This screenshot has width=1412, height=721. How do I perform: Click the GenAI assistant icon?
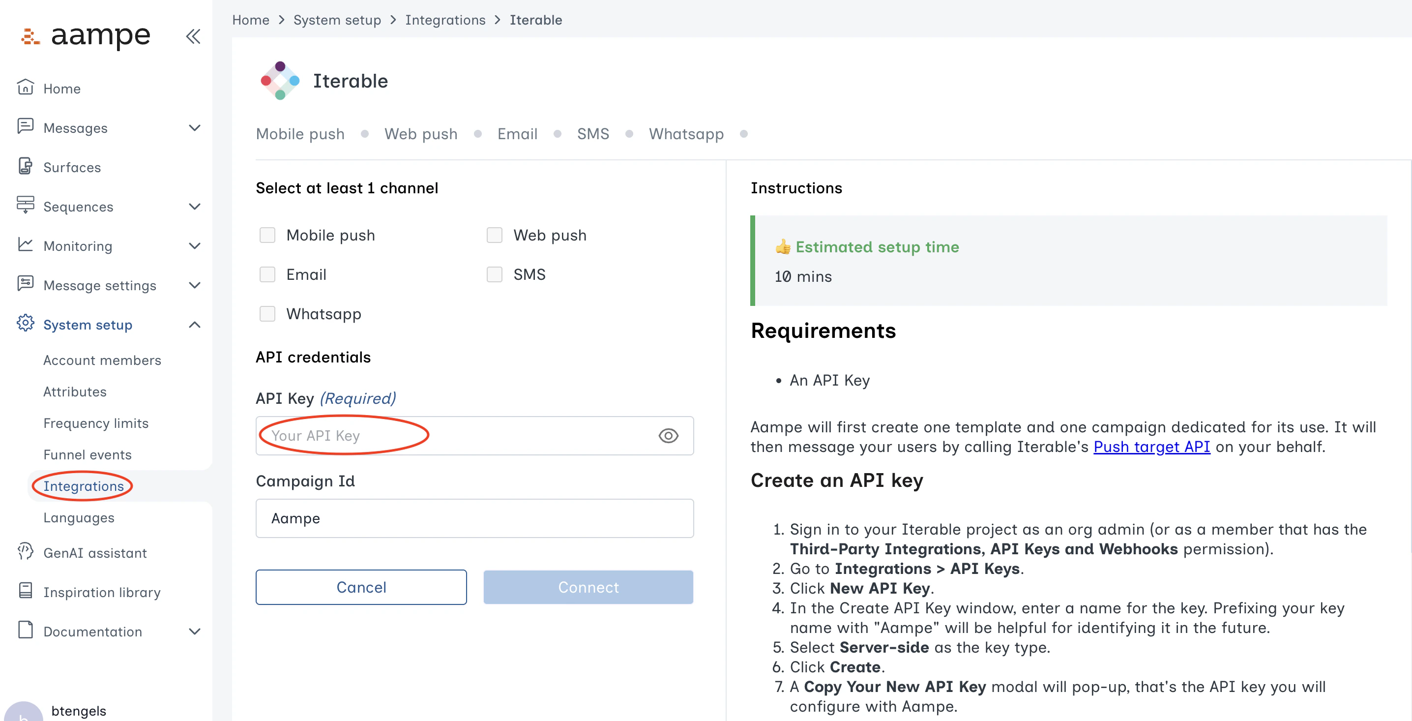(x=25, y=552)
